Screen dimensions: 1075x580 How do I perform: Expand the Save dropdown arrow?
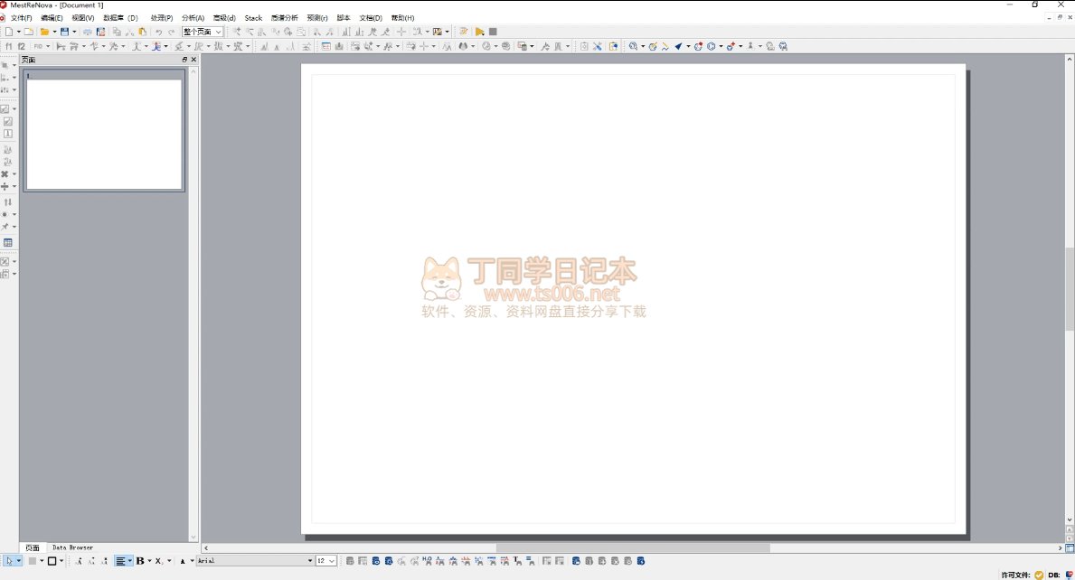74,32
